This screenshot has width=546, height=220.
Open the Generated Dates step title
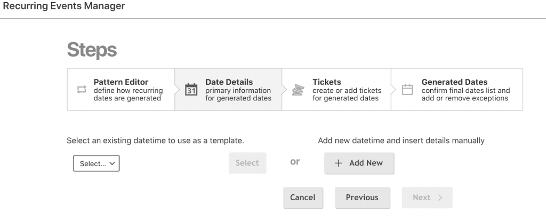coord(454,82)
